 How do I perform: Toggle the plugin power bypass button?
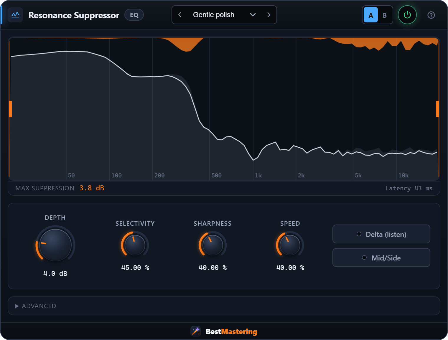407,15
